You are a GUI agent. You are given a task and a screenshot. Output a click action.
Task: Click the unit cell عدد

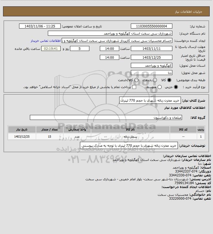point(77,137)
